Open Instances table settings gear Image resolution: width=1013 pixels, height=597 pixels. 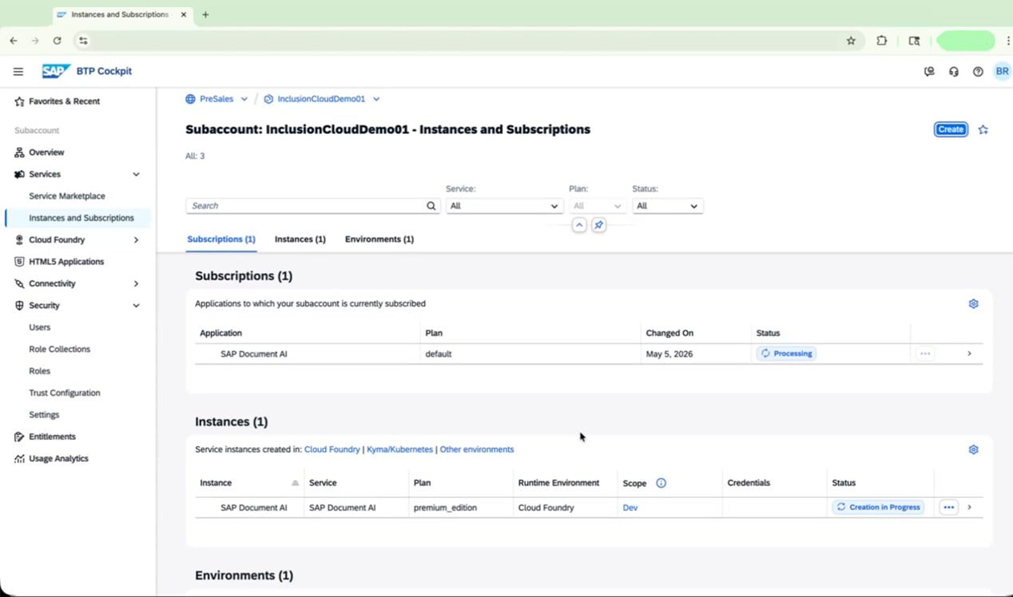(x=973, y=449)
